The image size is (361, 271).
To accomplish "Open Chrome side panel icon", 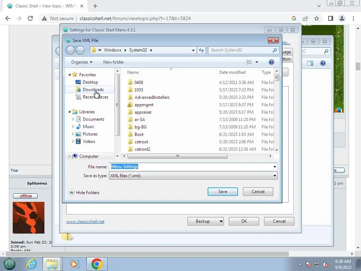I will tap(331, 18).
